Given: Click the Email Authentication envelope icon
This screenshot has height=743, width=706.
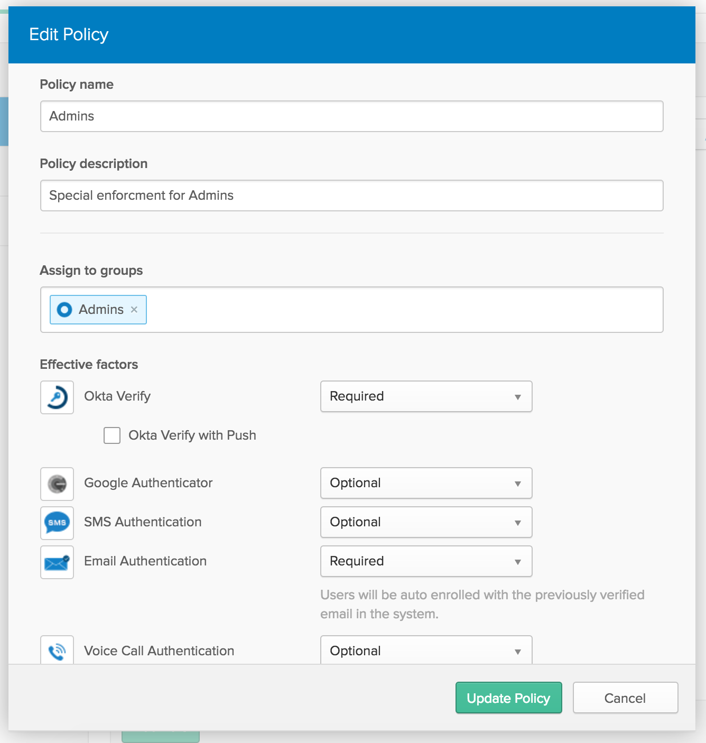Looking at the screenshot, I should coord(57,562).
